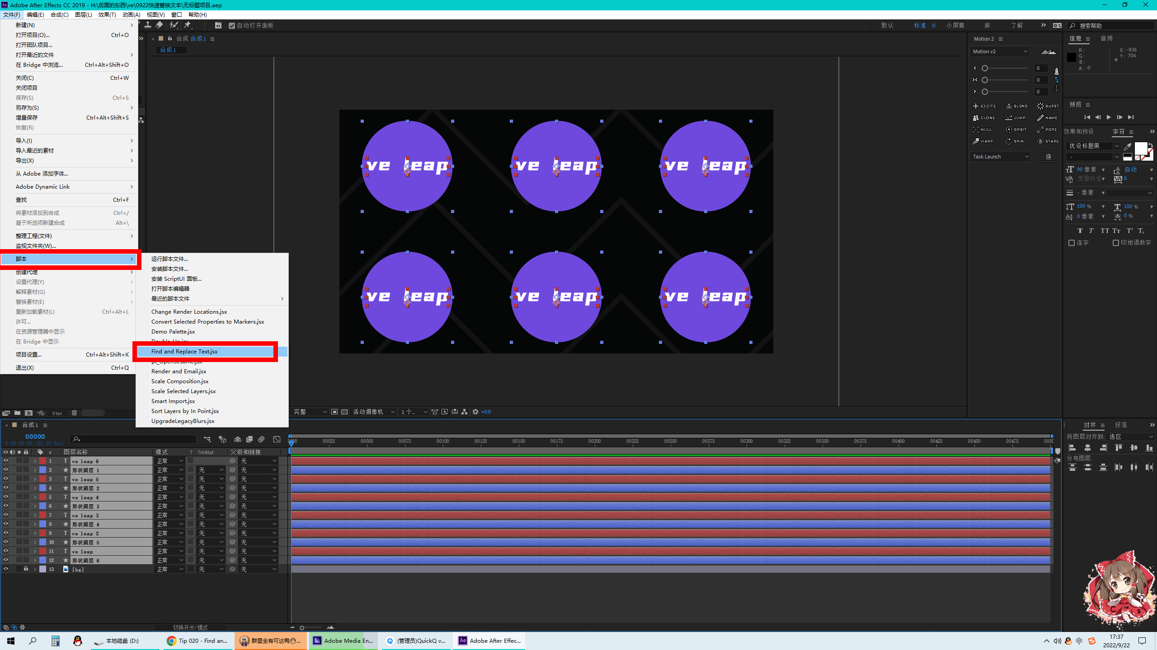This screenshot has width=1157, height=650.
Task: Click the timeline motion blur icon
Action: coord(261,439)
